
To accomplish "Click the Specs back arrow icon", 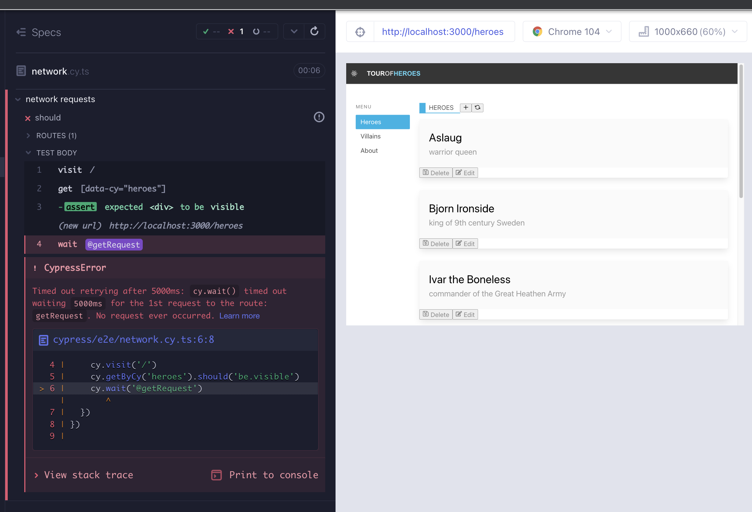I will (21, 32).
